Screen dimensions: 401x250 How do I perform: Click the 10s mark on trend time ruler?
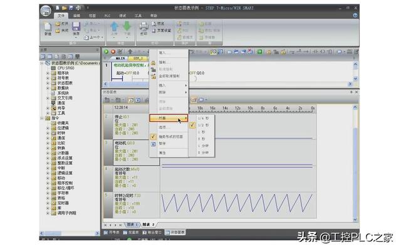[x=250, y=108]
